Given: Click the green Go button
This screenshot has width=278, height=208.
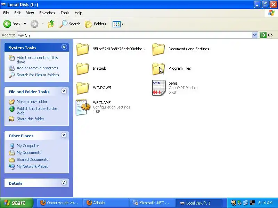Looking at the screenshot, I should pyautogui.click(x=267, y=35).
